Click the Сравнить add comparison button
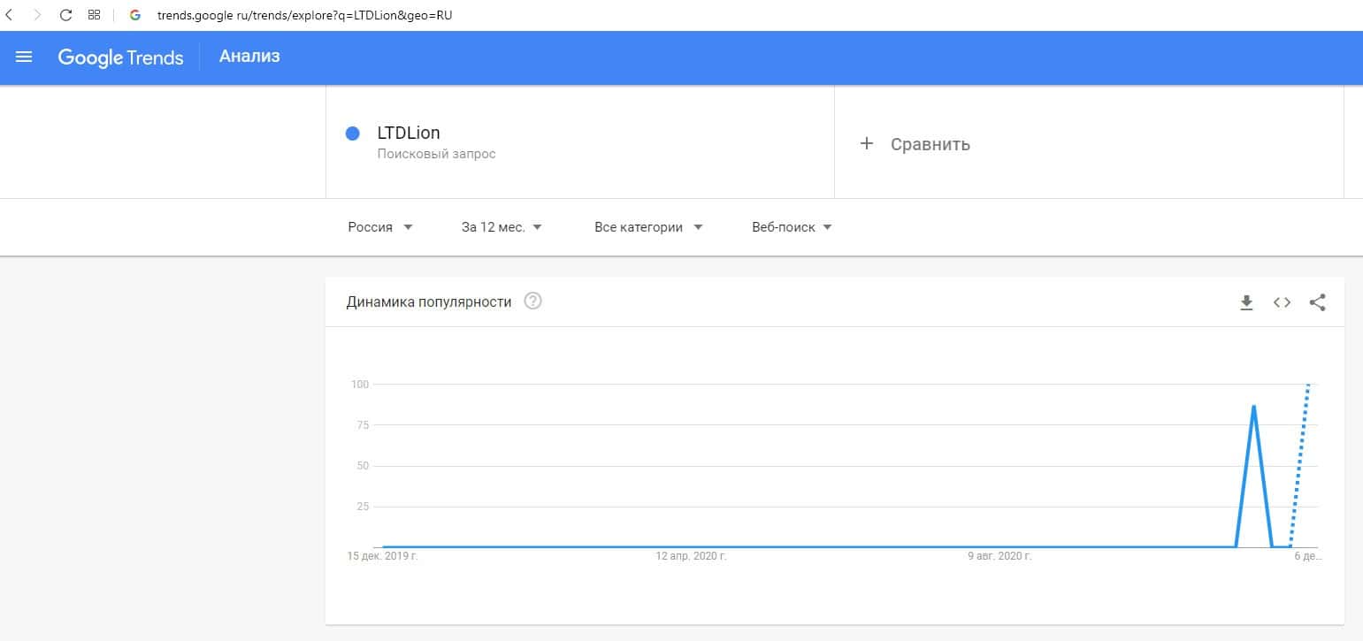Screen dimensions: 1363x641 point(915,144)
